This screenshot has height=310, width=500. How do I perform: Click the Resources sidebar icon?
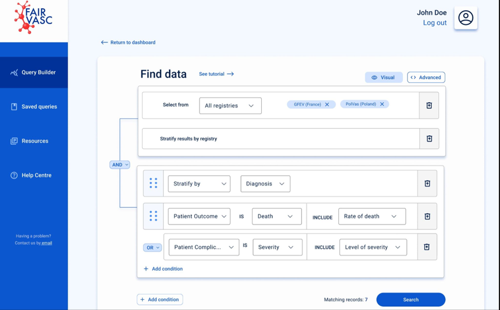14,141
